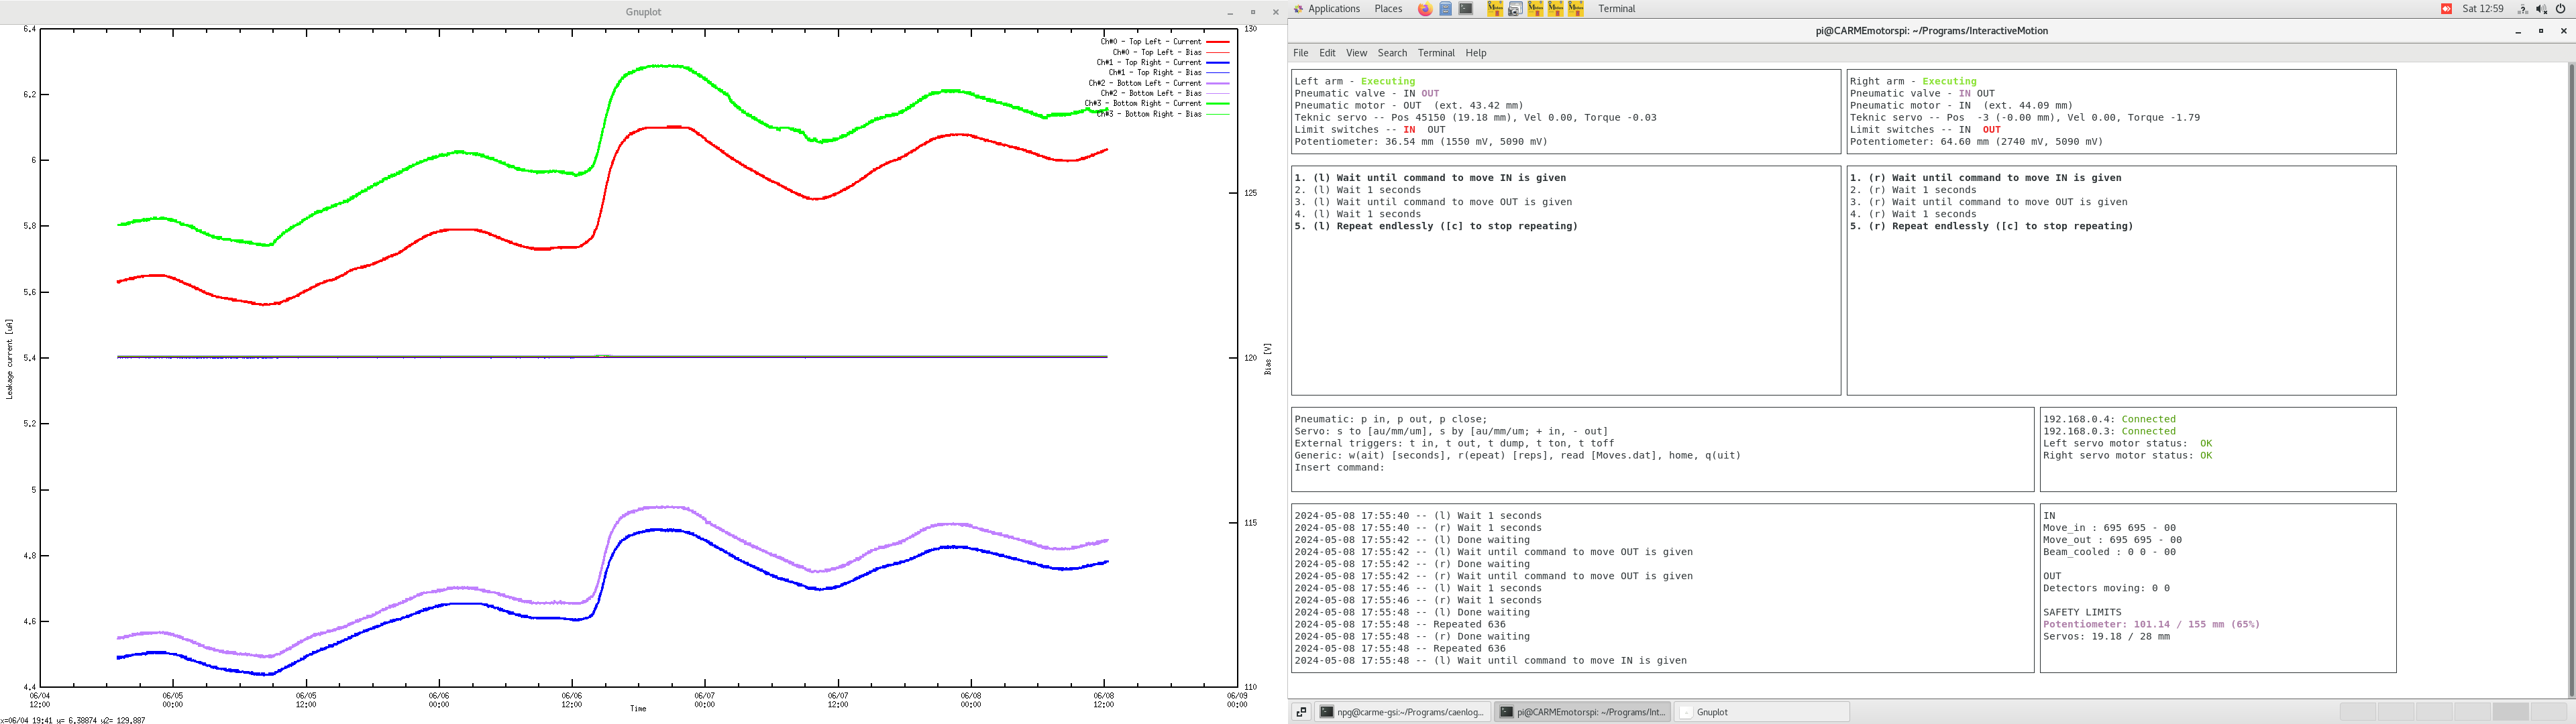Select the highlighted workspace in switcher

point(2510,712)
